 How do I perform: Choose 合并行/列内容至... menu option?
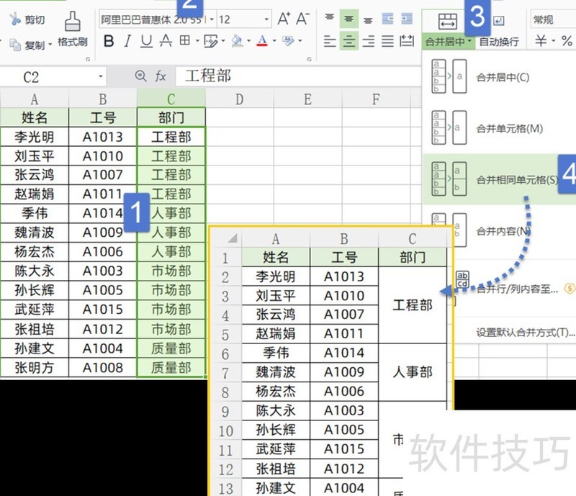(517, 289)
